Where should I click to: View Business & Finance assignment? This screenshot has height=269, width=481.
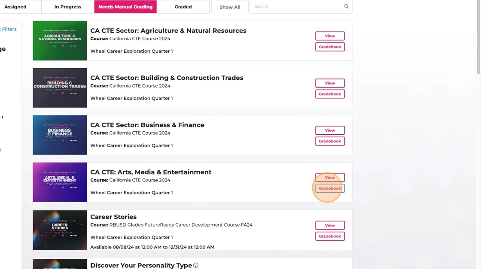tap(330, 130)
